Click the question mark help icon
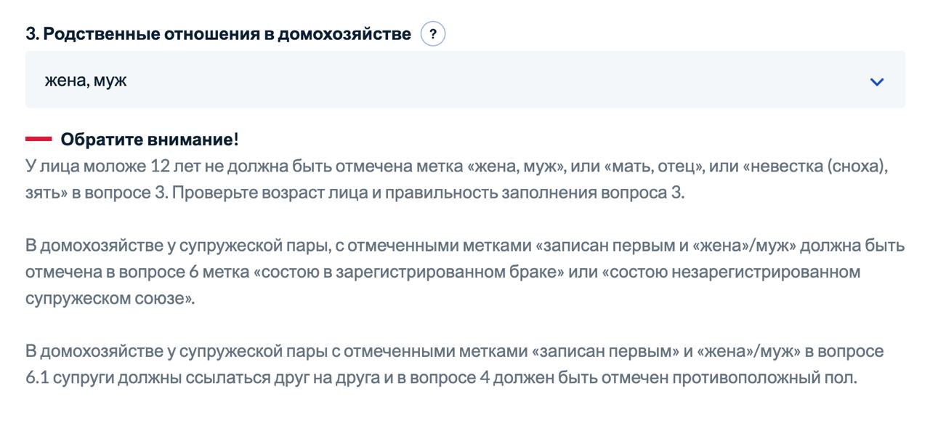The width and height of the screenshot is (930, 423). click(433, 33)
